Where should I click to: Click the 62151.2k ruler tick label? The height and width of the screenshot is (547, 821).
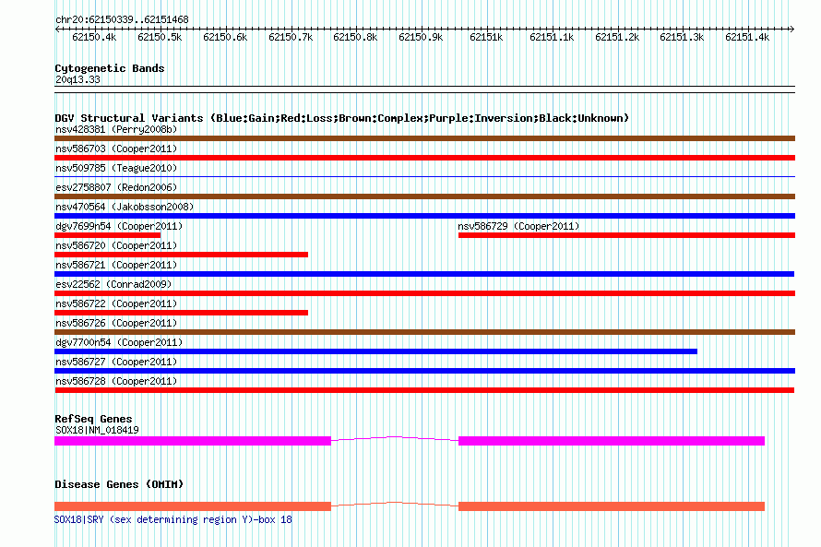(x=617, y=37)
